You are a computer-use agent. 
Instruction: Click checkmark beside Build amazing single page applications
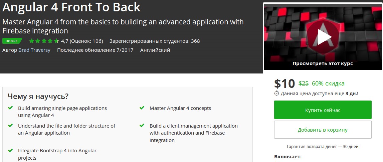[x=11, y=108]
